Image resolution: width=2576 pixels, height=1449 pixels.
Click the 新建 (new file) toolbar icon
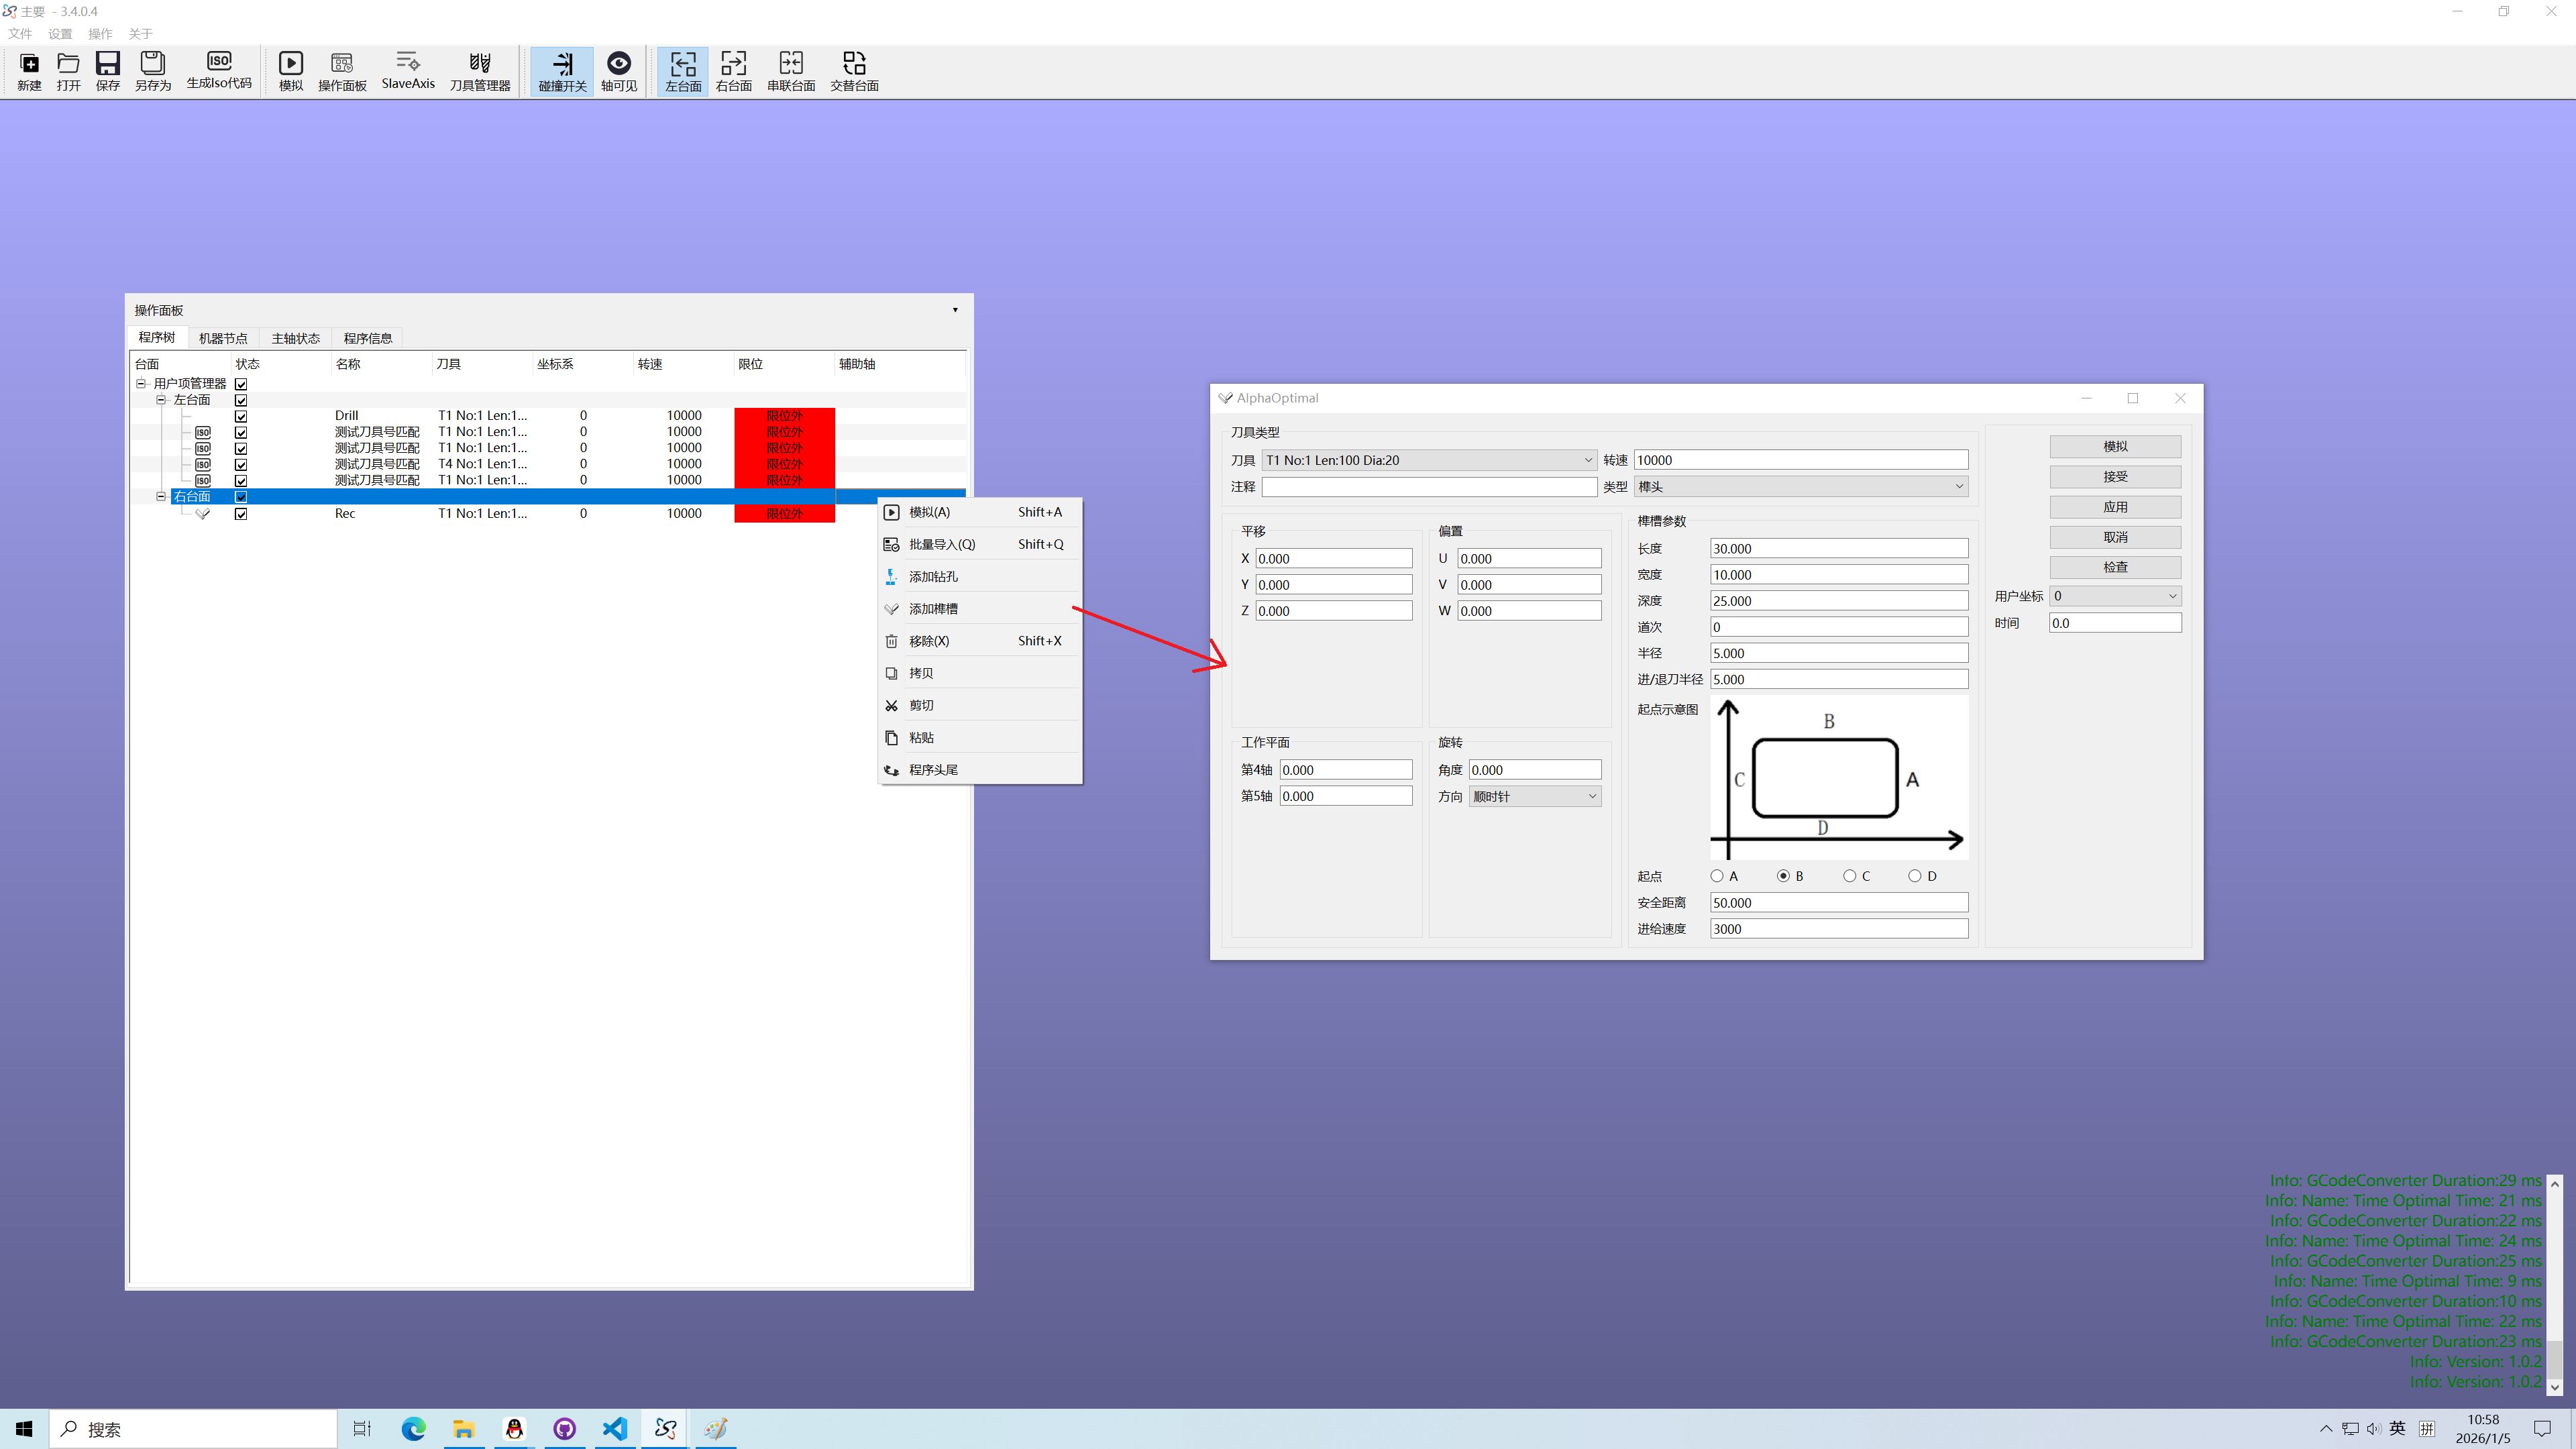click(29, 64)
